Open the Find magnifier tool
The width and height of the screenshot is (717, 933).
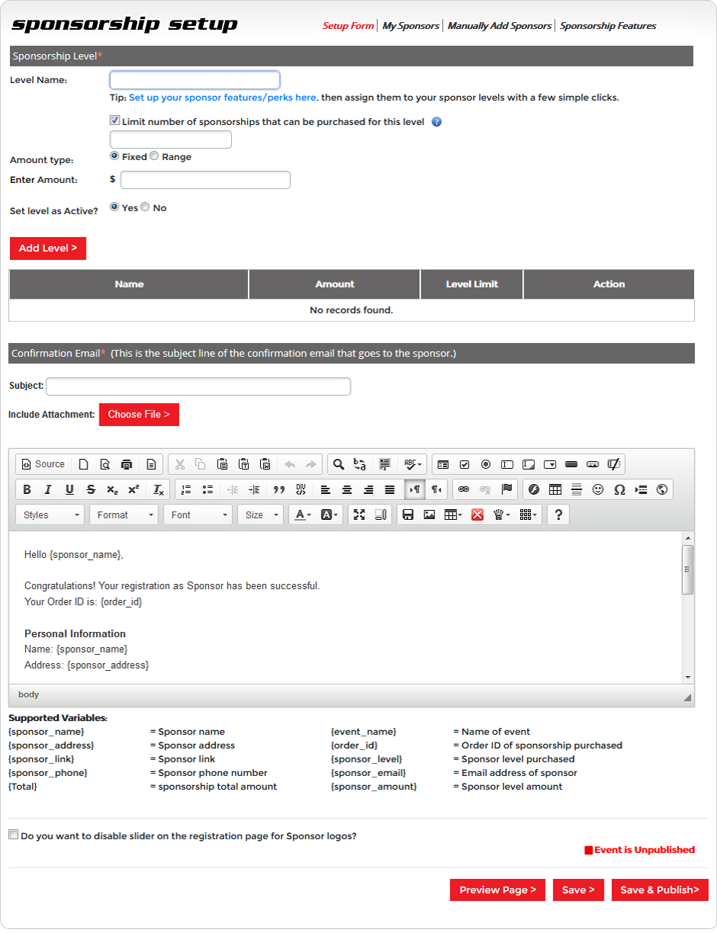[339, 464]
